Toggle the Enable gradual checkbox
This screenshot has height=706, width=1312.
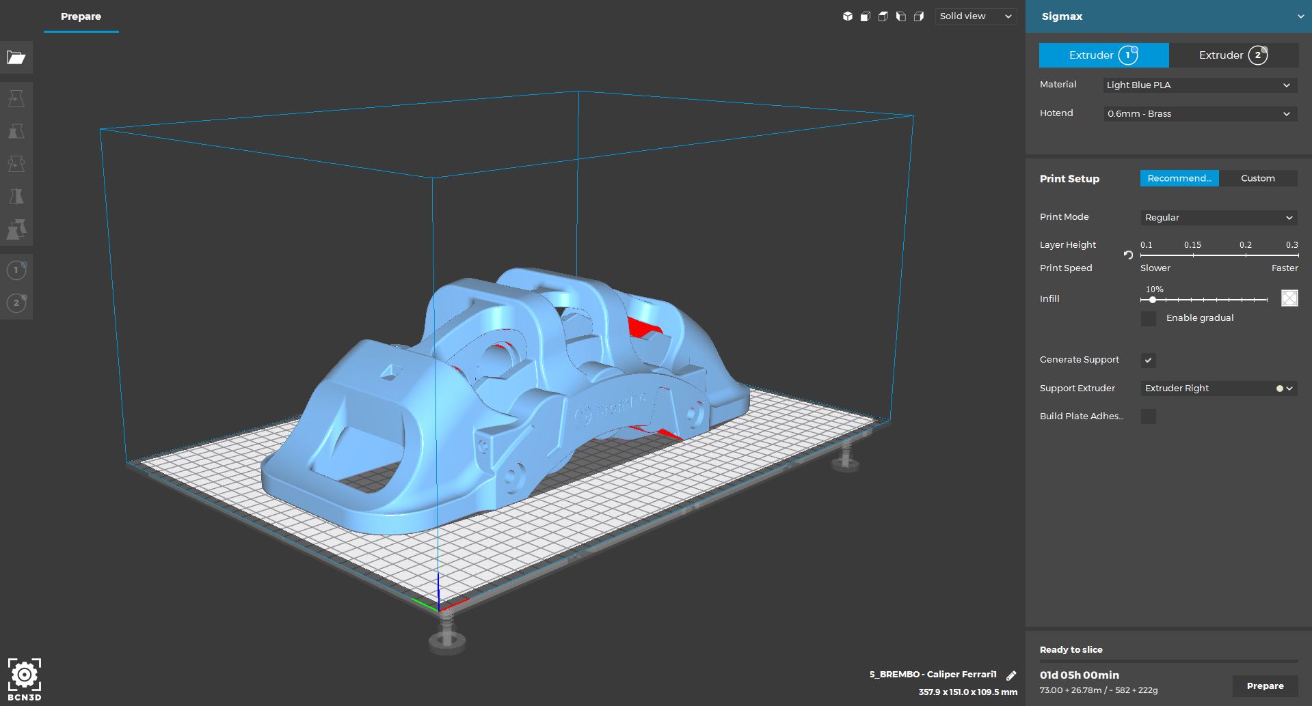point(1149,319)
